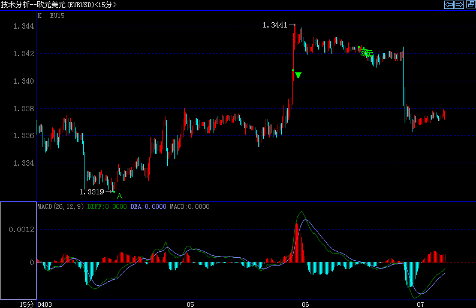Click the right arrow navigation icon
This screenshot has width=476, height=308.
459,5
